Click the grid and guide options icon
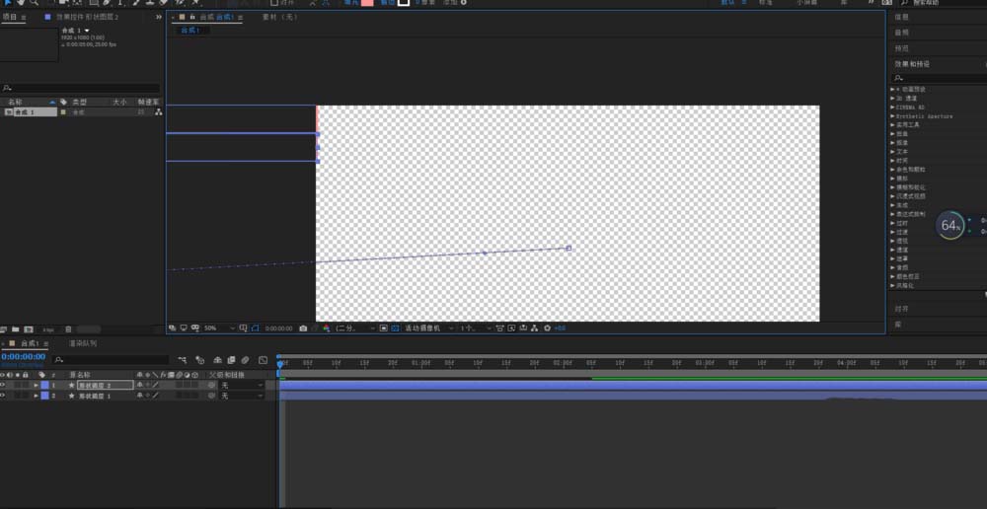987x509 pixels. [x=244, y=327]
